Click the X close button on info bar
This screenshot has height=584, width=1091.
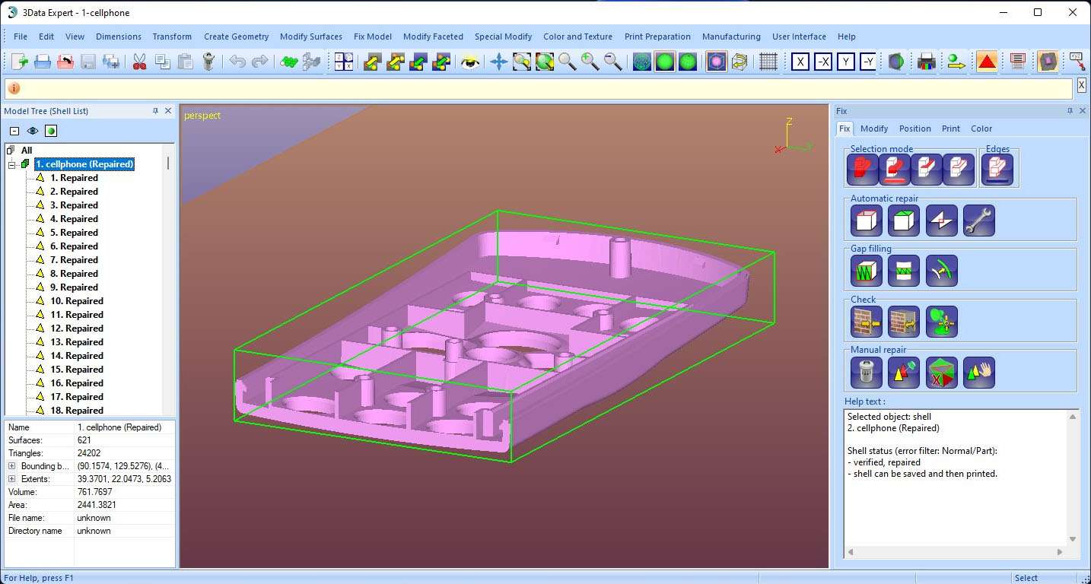(1081, 87)
